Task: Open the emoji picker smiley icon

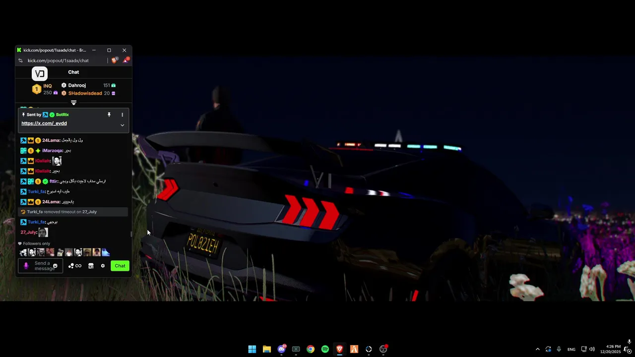Action: point(55,266)
